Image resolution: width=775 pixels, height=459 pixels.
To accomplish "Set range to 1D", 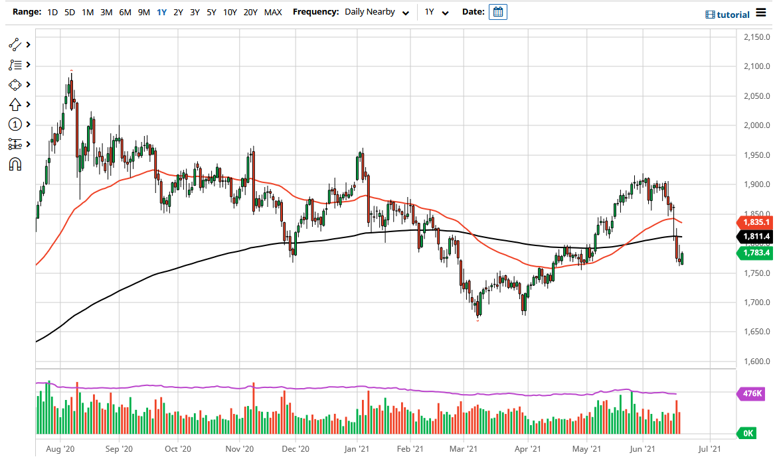I will click(52, 13).
